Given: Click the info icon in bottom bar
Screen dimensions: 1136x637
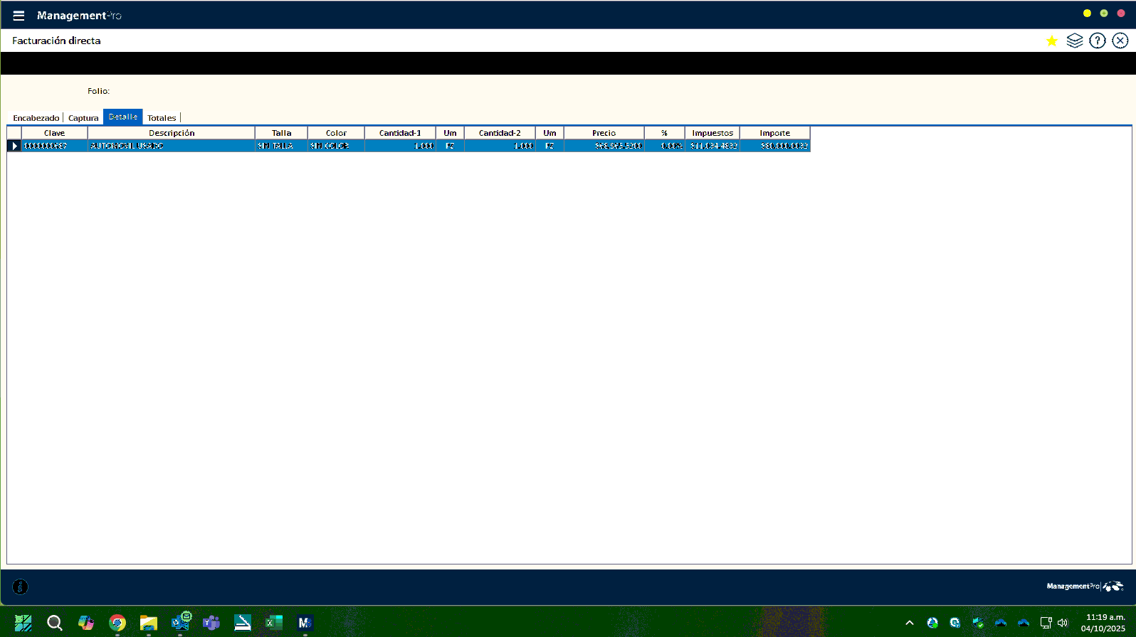Looking at the screenshot, I should (20, 587).
